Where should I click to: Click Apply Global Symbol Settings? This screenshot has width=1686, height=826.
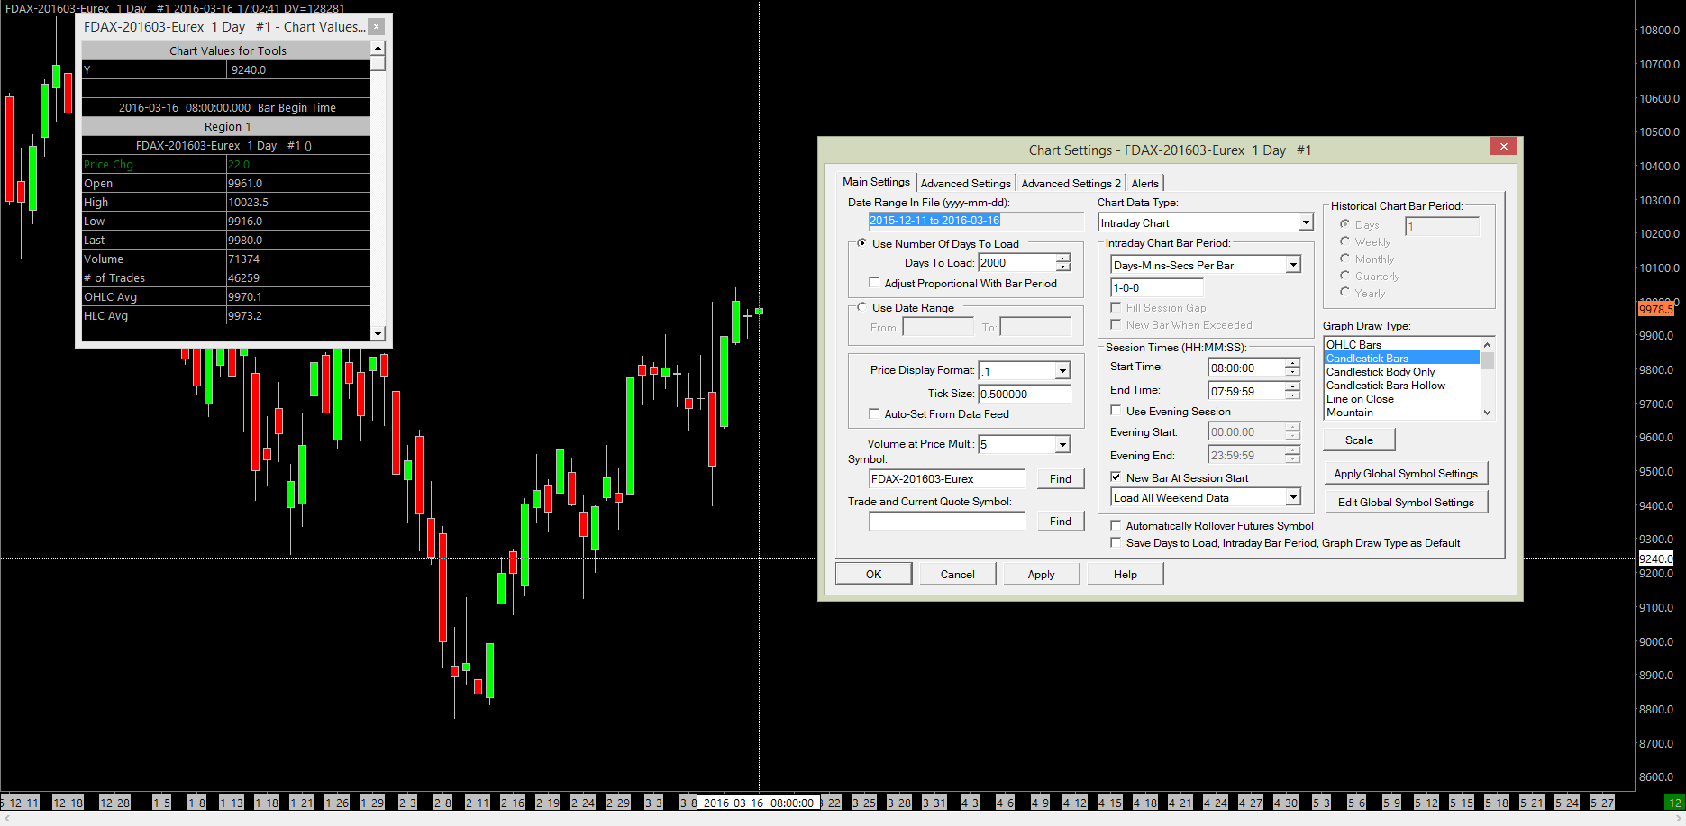tap(1406, 473)
